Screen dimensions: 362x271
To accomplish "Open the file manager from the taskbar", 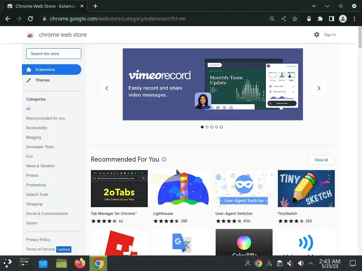I will pyautogui.click(x=62, y=263).
